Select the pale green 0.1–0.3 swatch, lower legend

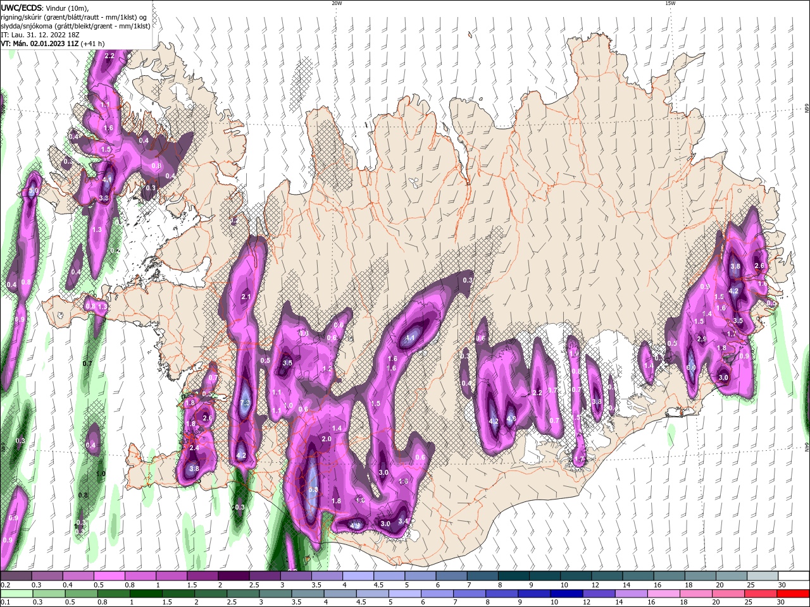tap(16, 594)
